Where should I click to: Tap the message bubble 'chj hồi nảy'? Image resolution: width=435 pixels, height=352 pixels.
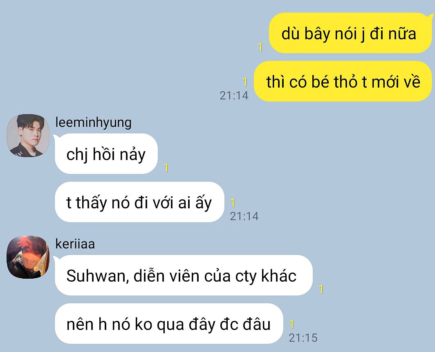[x=106, y=154]
